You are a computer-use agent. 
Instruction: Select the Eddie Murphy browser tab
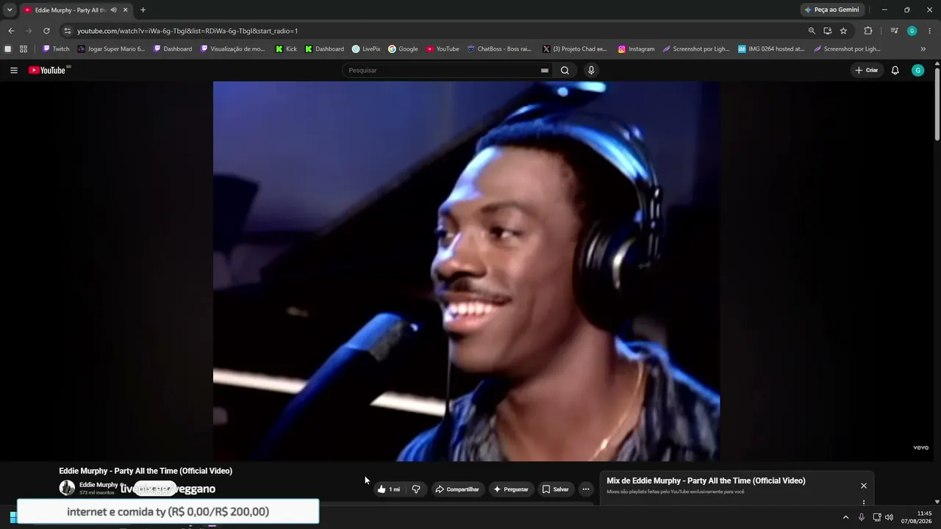click(76, 10)
